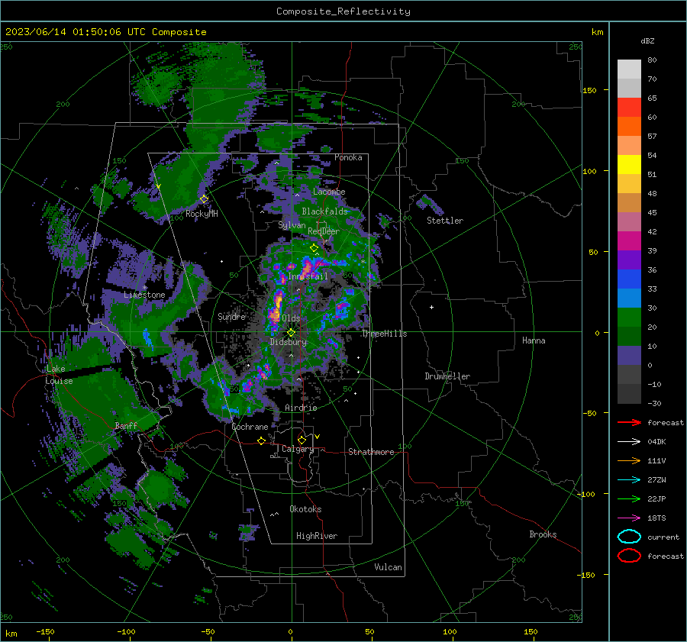
Task: Click the white plus marker west of Hanna
Action: point(431,307)
